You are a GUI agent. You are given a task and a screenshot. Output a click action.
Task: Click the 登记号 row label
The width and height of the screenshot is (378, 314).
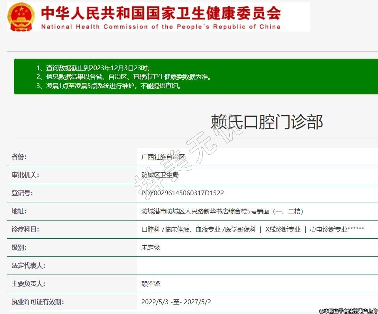click(22, 193)
